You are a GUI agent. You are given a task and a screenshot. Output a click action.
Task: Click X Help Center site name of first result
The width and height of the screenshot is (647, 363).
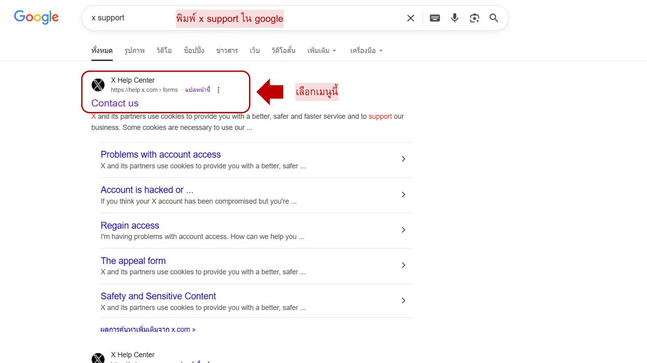(133, 80)
